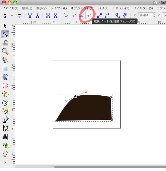Select the Star polygon tool
This screenshot has height=171, width=166.
pyautogui.click(x=5, y=94)
